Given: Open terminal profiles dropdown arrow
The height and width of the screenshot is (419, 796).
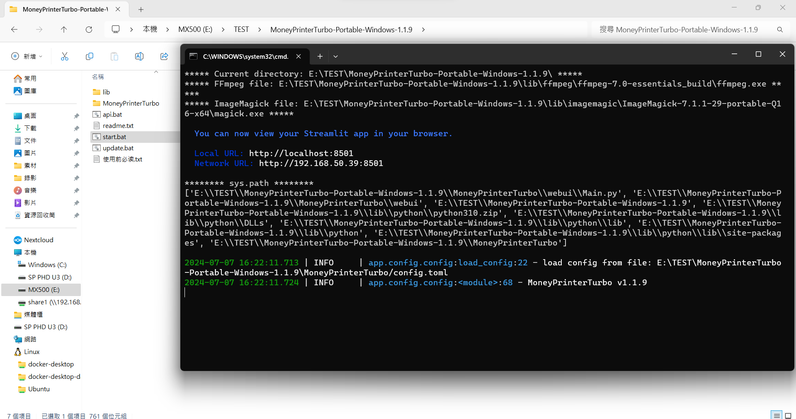Looking at the screenshot, I should (336, 56).
